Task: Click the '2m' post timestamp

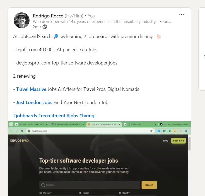Action: [36, 27]
